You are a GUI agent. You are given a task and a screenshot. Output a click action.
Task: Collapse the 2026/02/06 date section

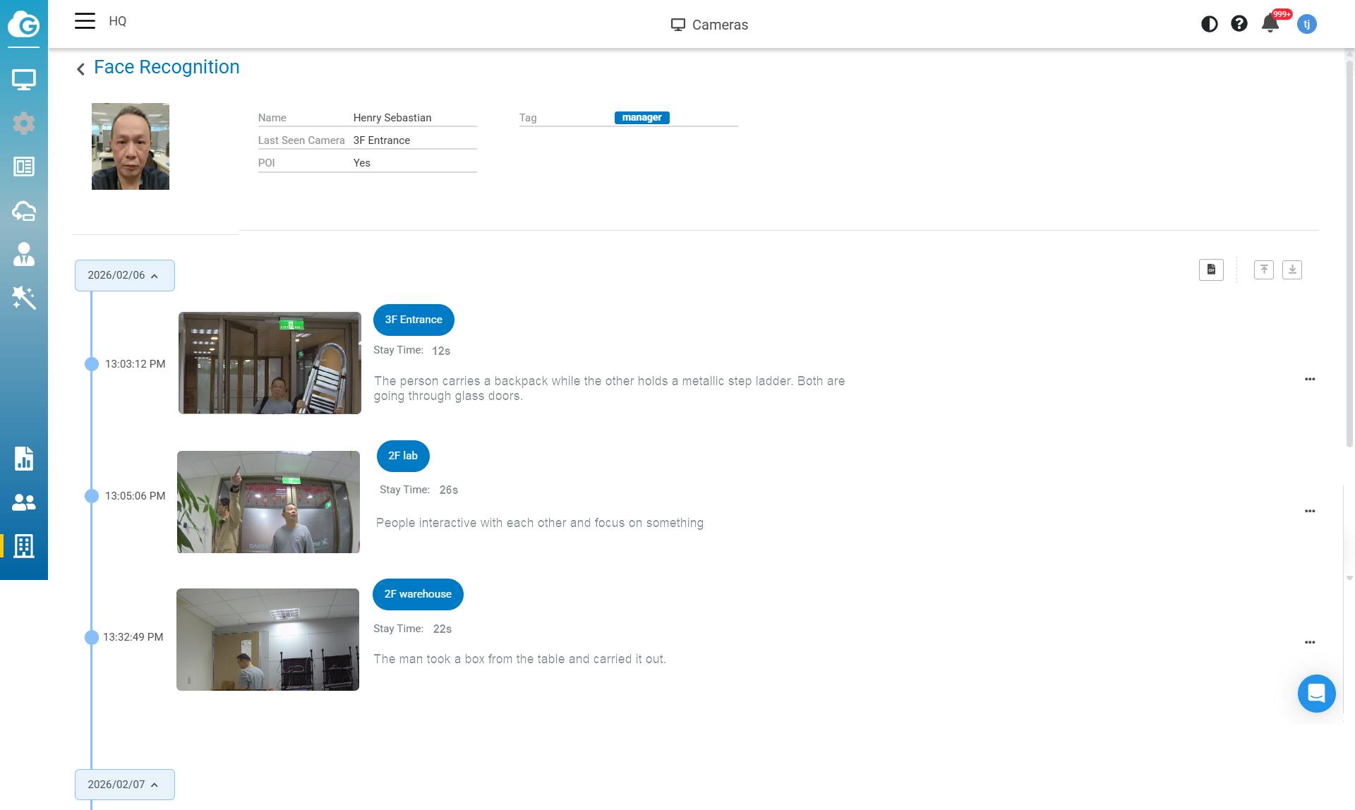click(124, 275)
